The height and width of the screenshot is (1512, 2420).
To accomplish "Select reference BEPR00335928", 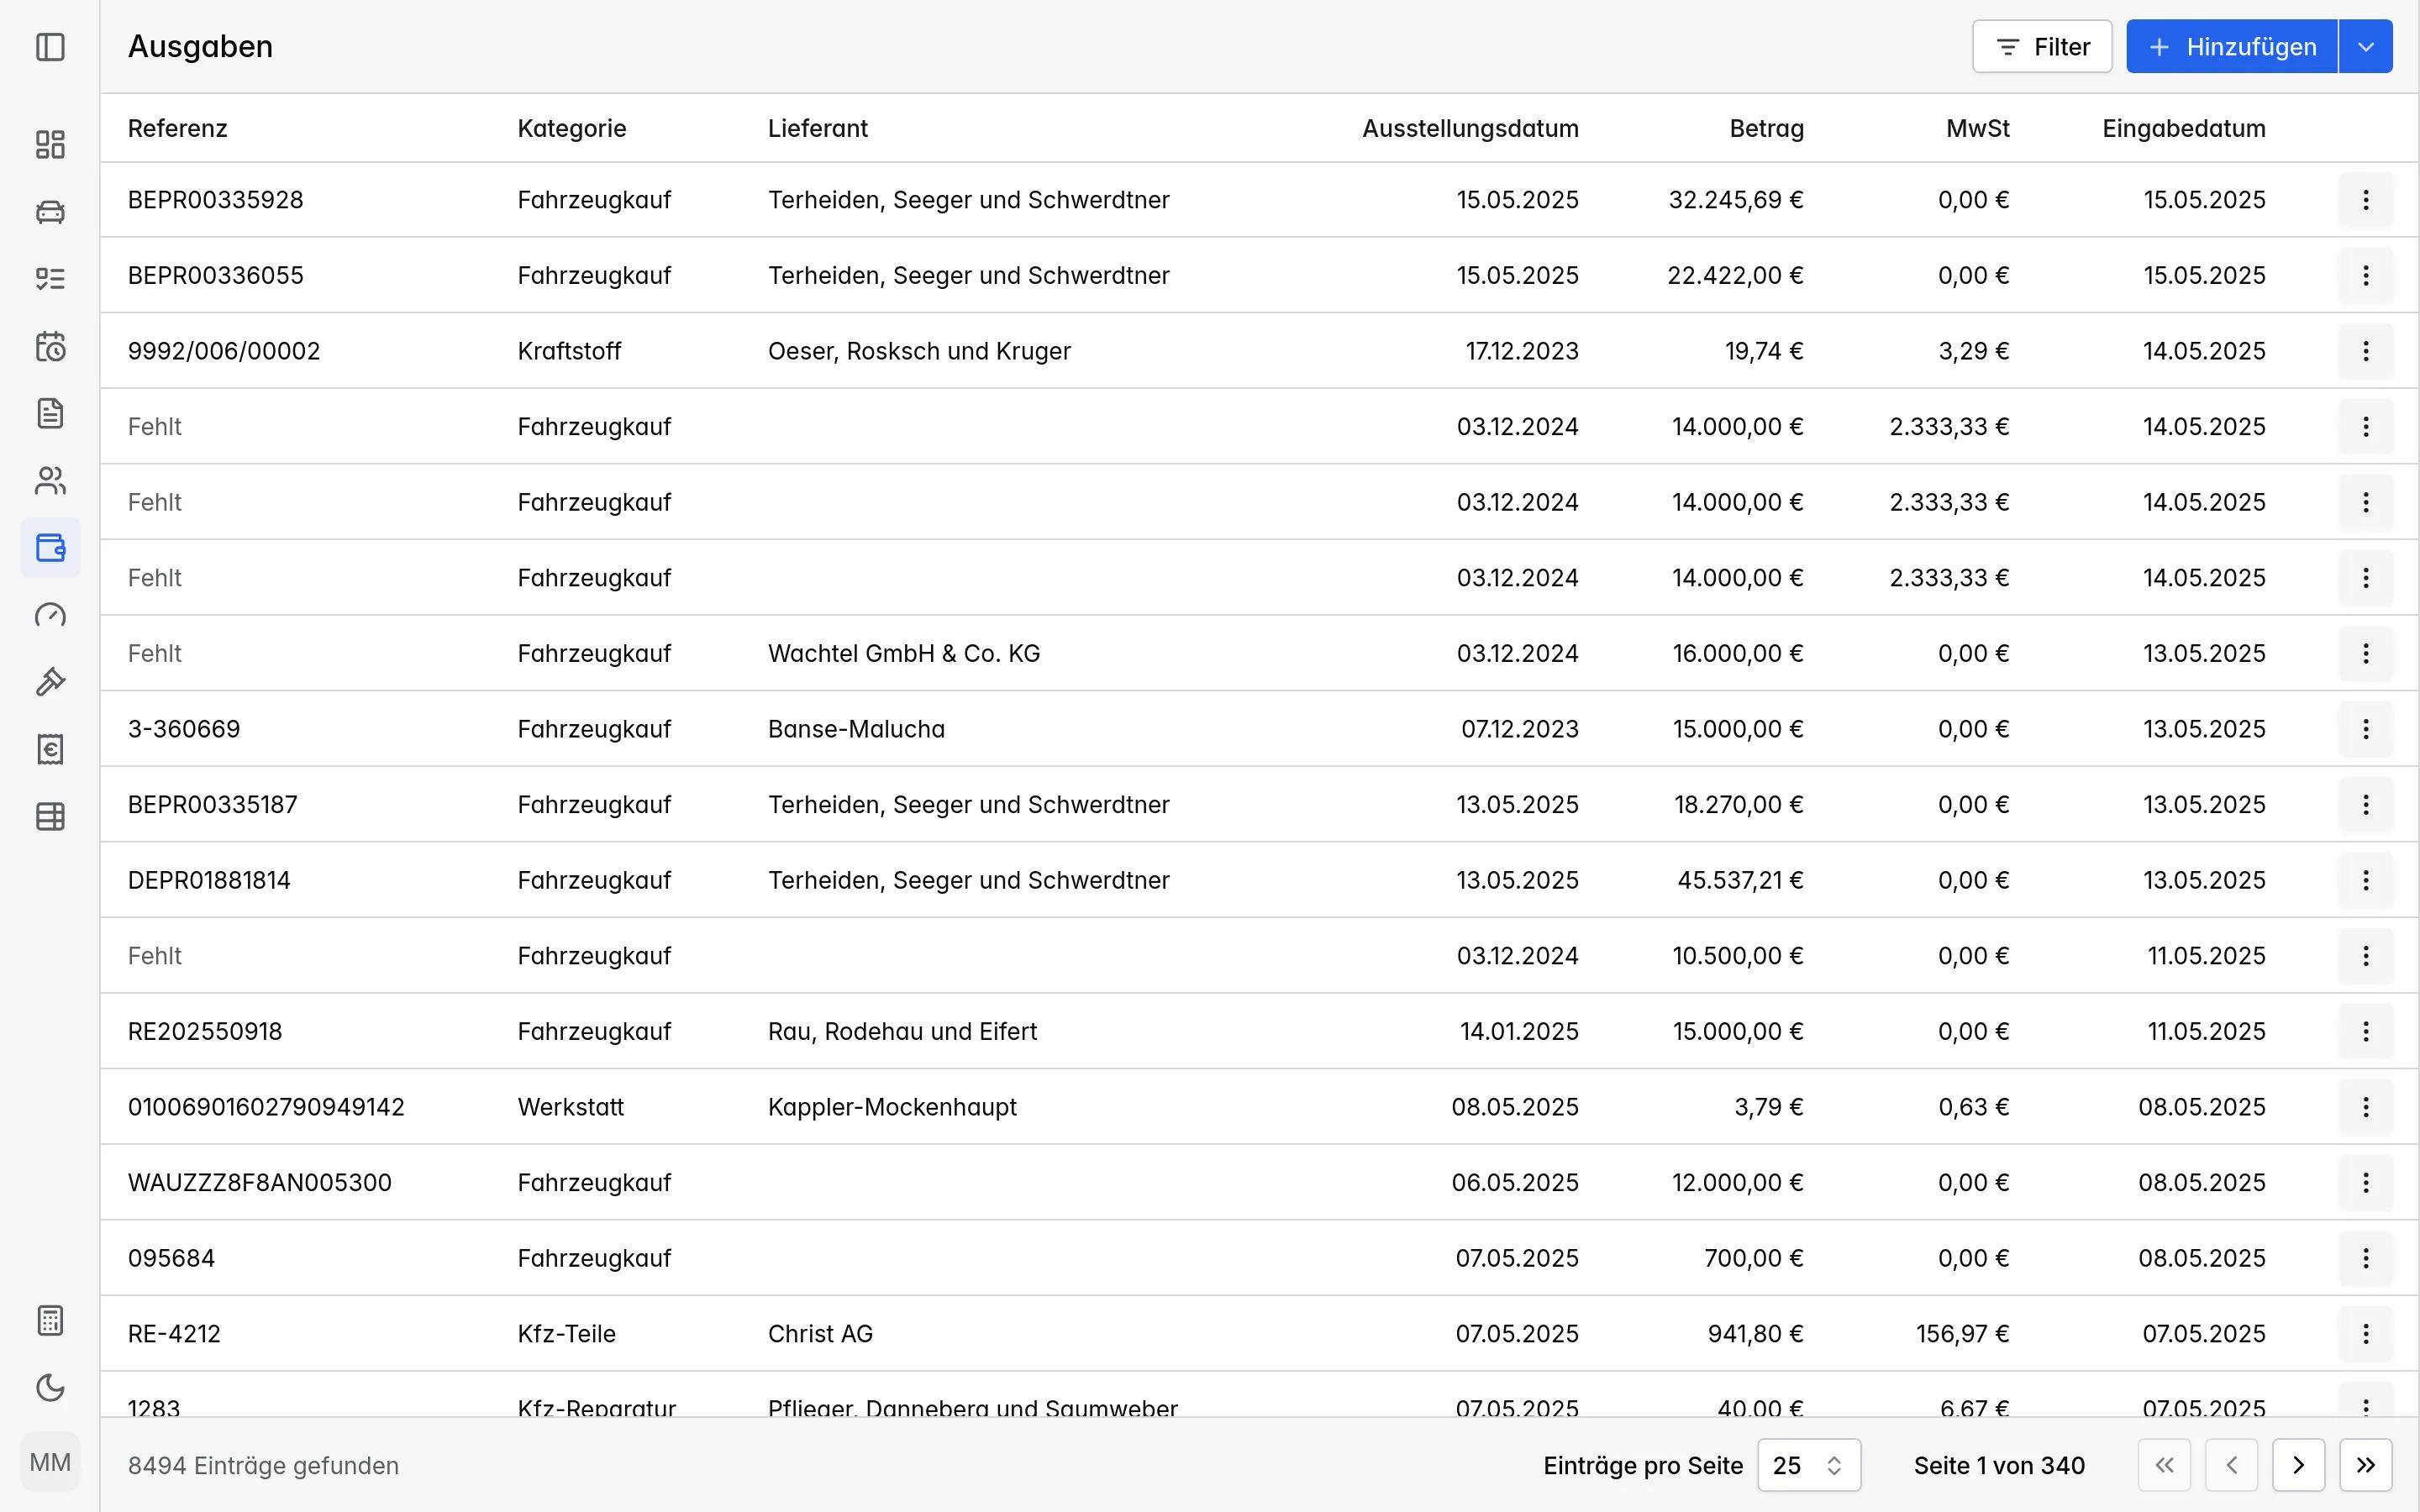I will [x=216, y=200].
